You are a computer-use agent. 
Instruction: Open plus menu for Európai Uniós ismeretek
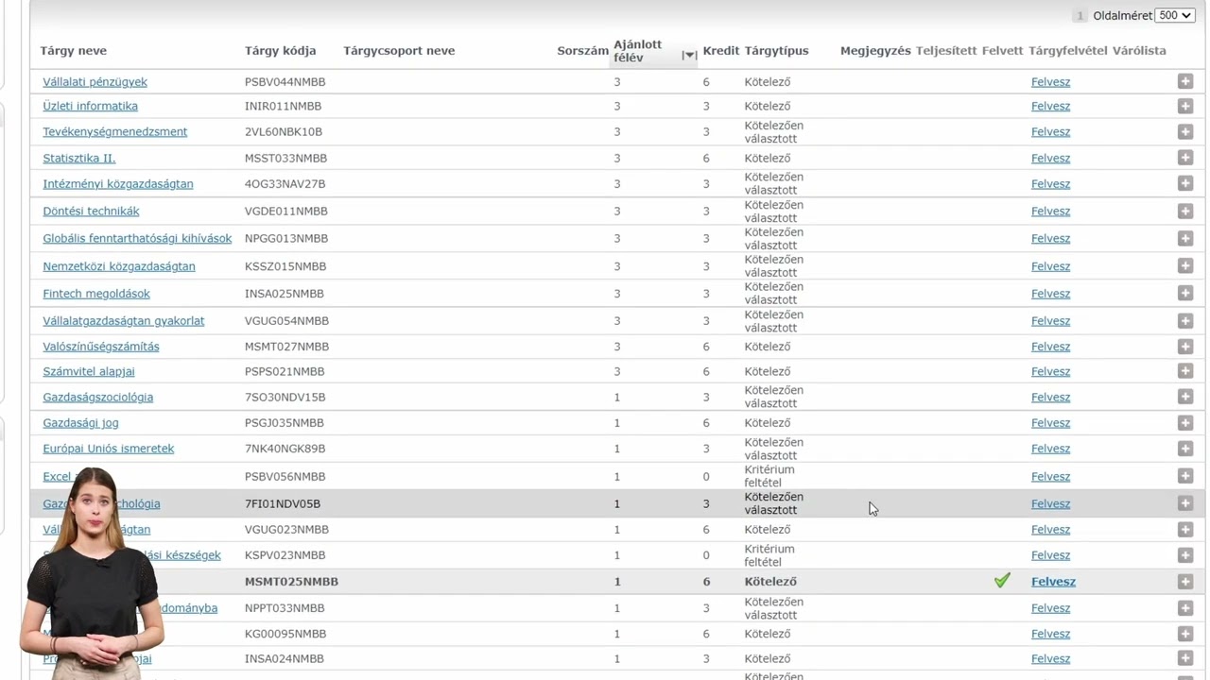pos(1185,448)
